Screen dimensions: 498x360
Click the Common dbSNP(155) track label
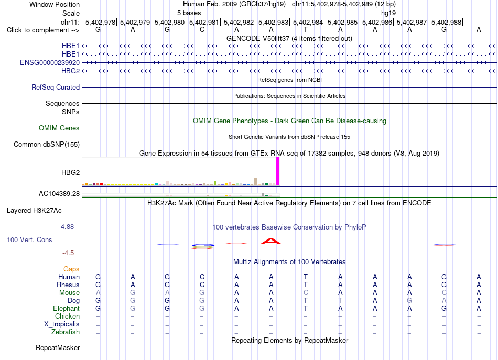tap(46, 145)
